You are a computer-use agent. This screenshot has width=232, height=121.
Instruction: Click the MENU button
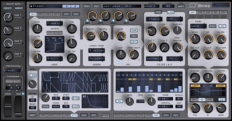(86, 6)
